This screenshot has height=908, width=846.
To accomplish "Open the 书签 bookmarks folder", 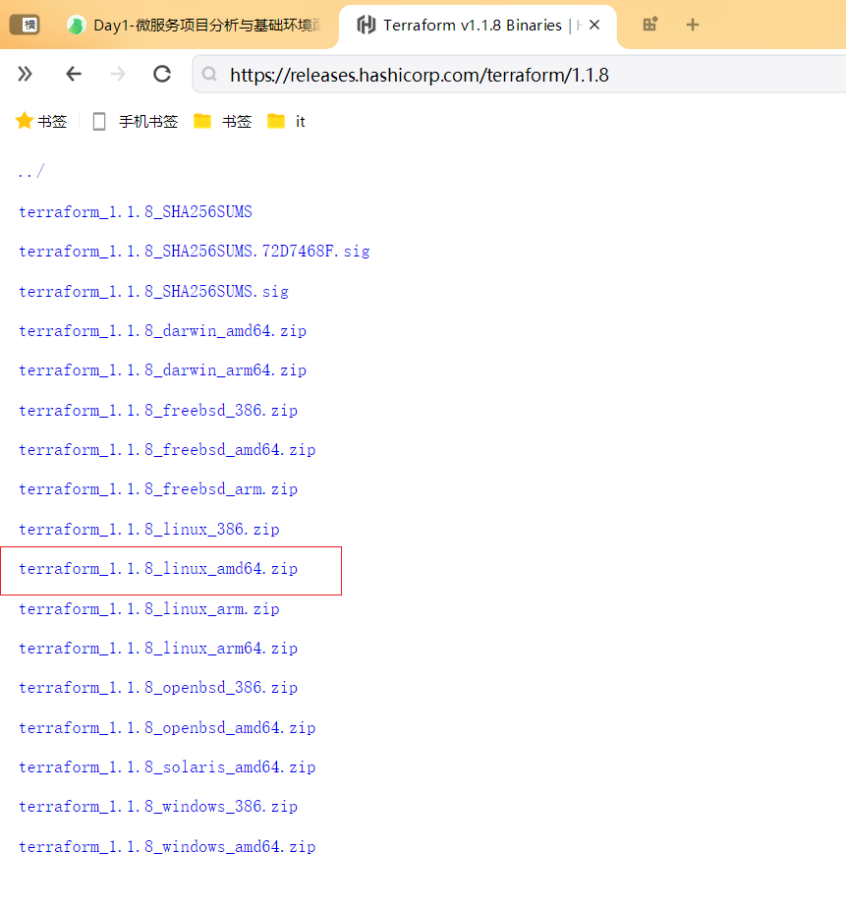I will (223, 122).
